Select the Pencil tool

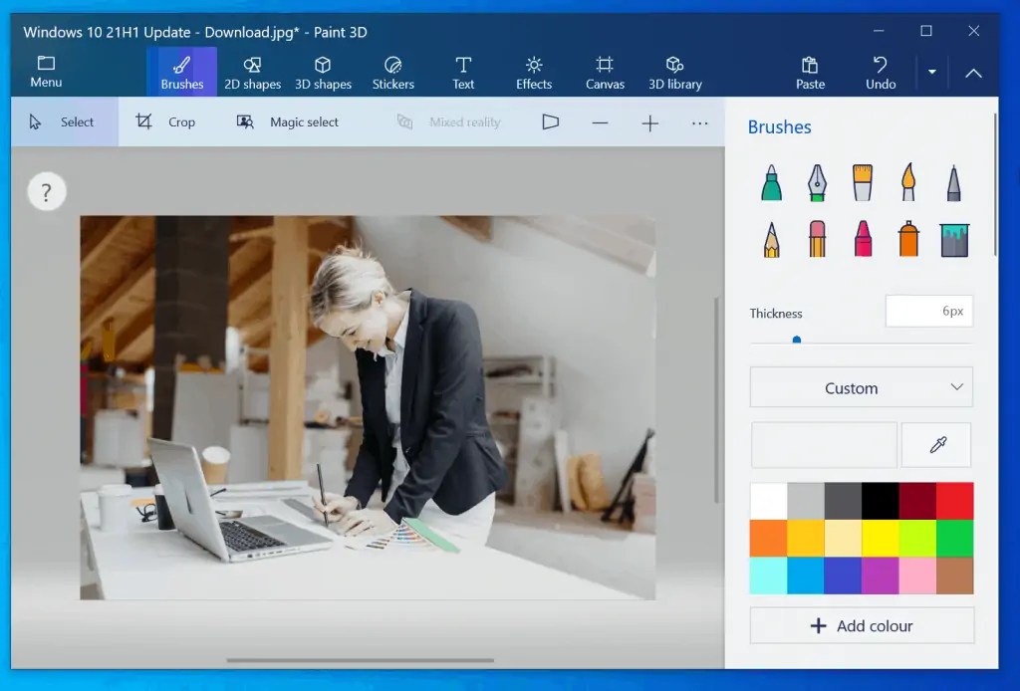point(771,239)
